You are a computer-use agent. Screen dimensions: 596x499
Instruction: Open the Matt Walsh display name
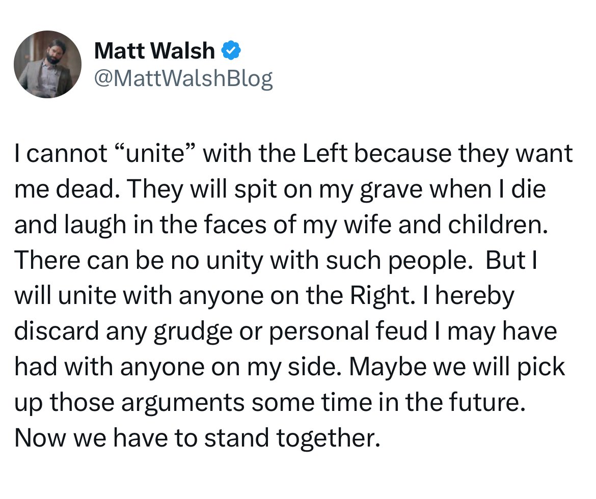click(154, 50)
